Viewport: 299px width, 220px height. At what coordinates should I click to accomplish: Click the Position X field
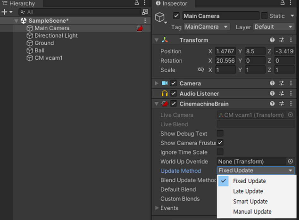(225, 51)
